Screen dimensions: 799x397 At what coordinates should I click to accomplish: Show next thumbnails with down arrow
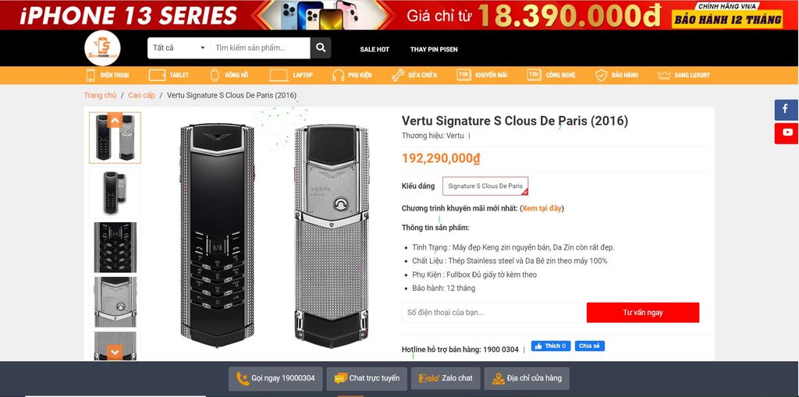point(115,352)
